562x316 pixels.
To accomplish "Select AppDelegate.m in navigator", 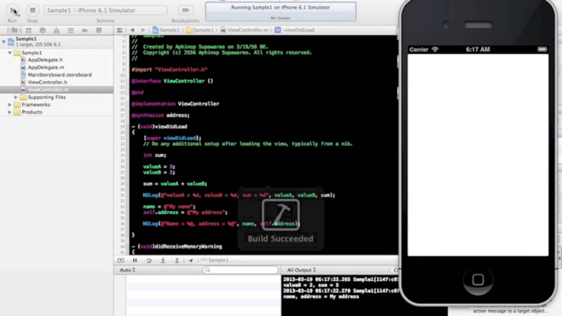I will (46, 67).
